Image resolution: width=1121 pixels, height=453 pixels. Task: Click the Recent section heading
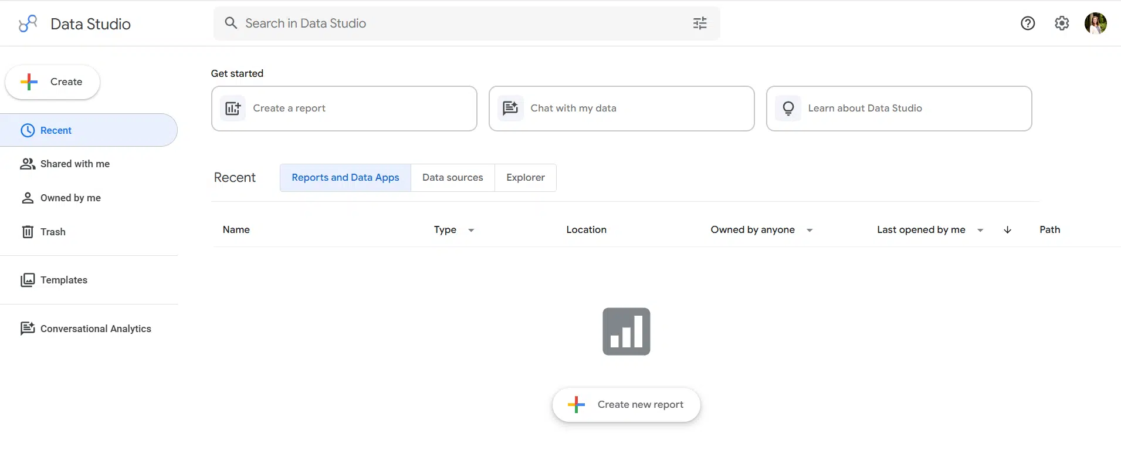pyautogui.click(x=235, y=178)
